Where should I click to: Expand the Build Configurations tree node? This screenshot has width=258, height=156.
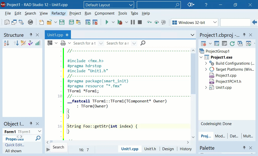[206, 63]
